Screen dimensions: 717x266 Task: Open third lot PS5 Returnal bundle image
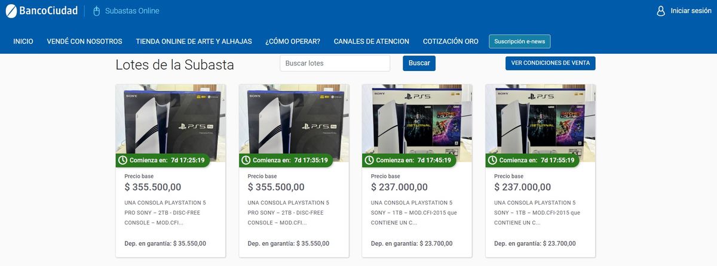[417, 123]
